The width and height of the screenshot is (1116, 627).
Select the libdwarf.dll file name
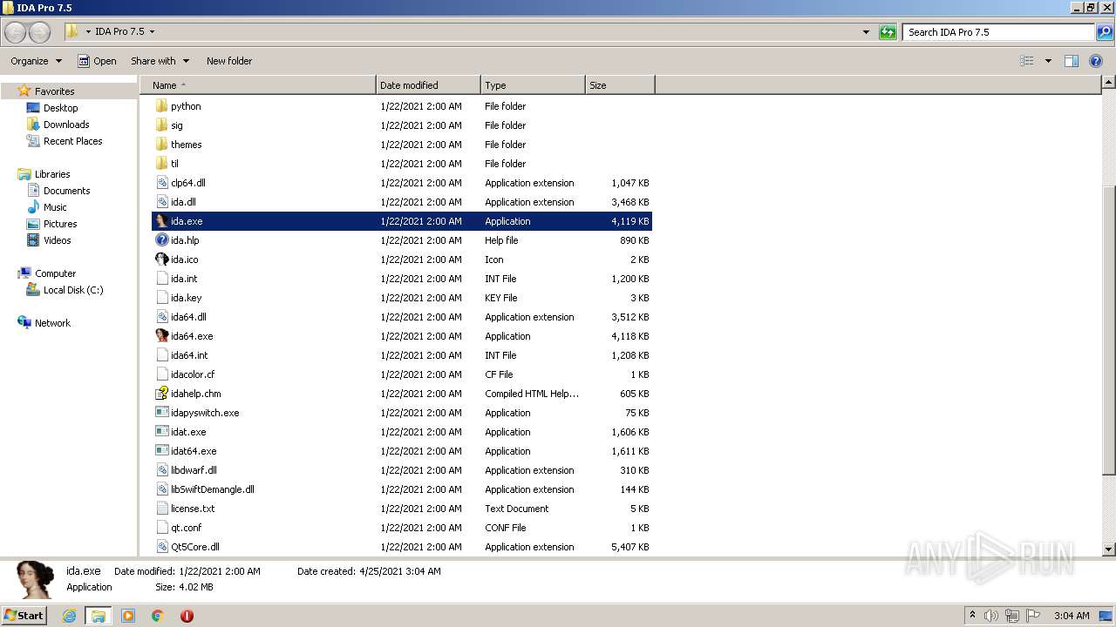pos(194,470)
